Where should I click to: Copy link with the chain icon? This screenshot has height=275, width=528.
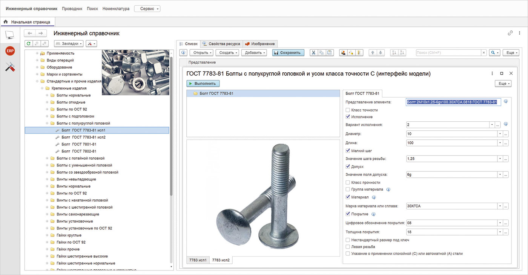(510, 33)
